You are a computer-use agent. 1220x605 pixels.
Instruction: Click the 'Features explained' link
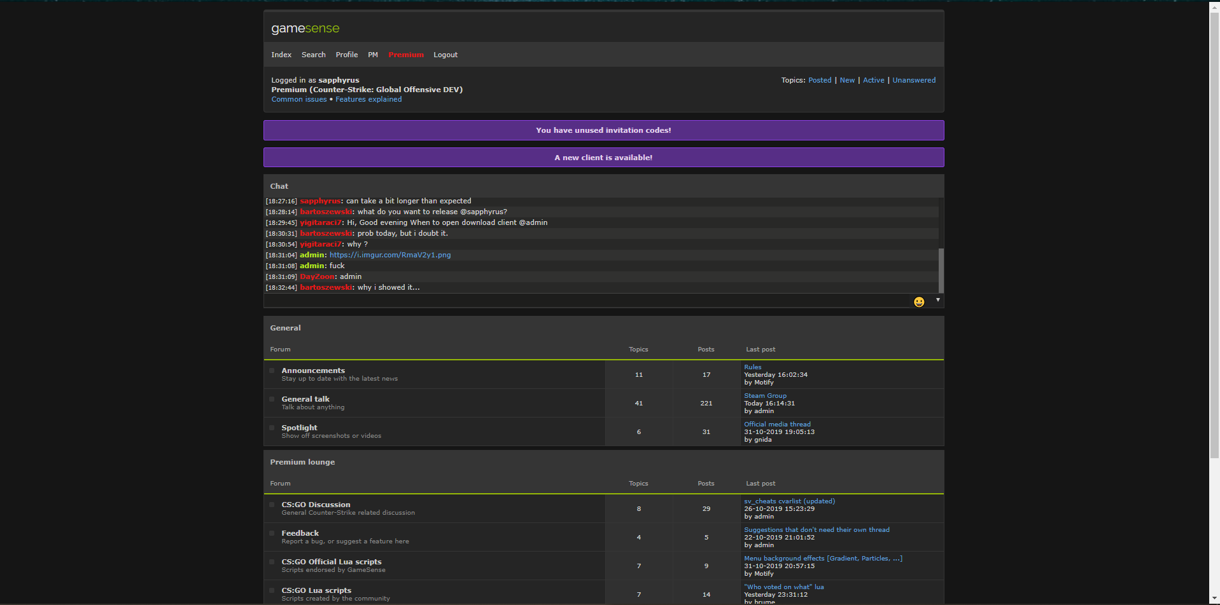click(x=368, y=99)
